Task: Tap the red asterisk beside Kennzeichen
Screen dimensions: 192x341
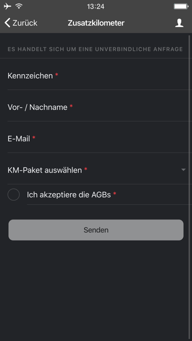Action: tap(56, 75)
